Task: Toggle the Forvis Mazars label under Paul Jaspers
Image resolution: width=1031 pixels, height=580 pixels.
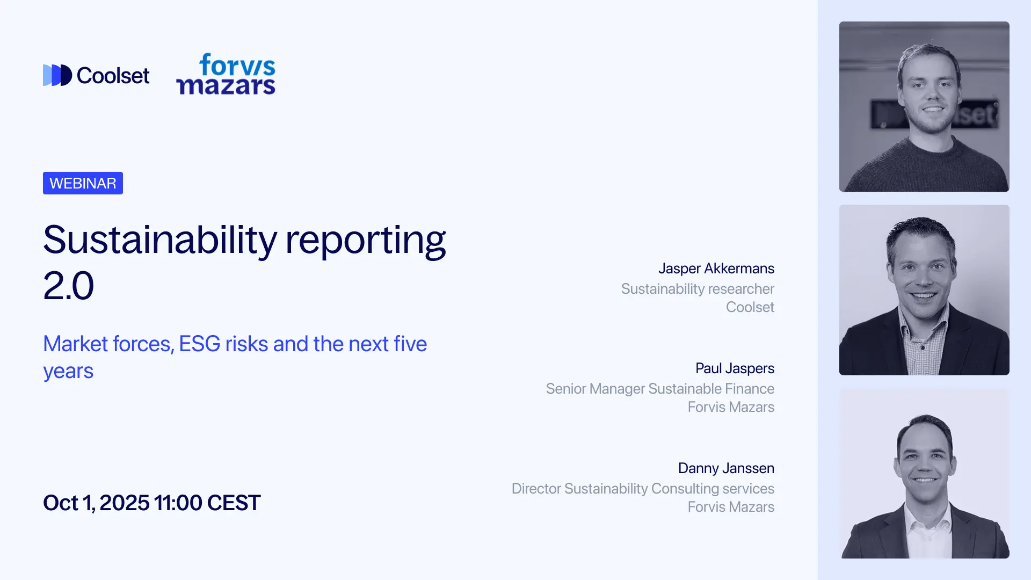Action: tap(731, 407)
